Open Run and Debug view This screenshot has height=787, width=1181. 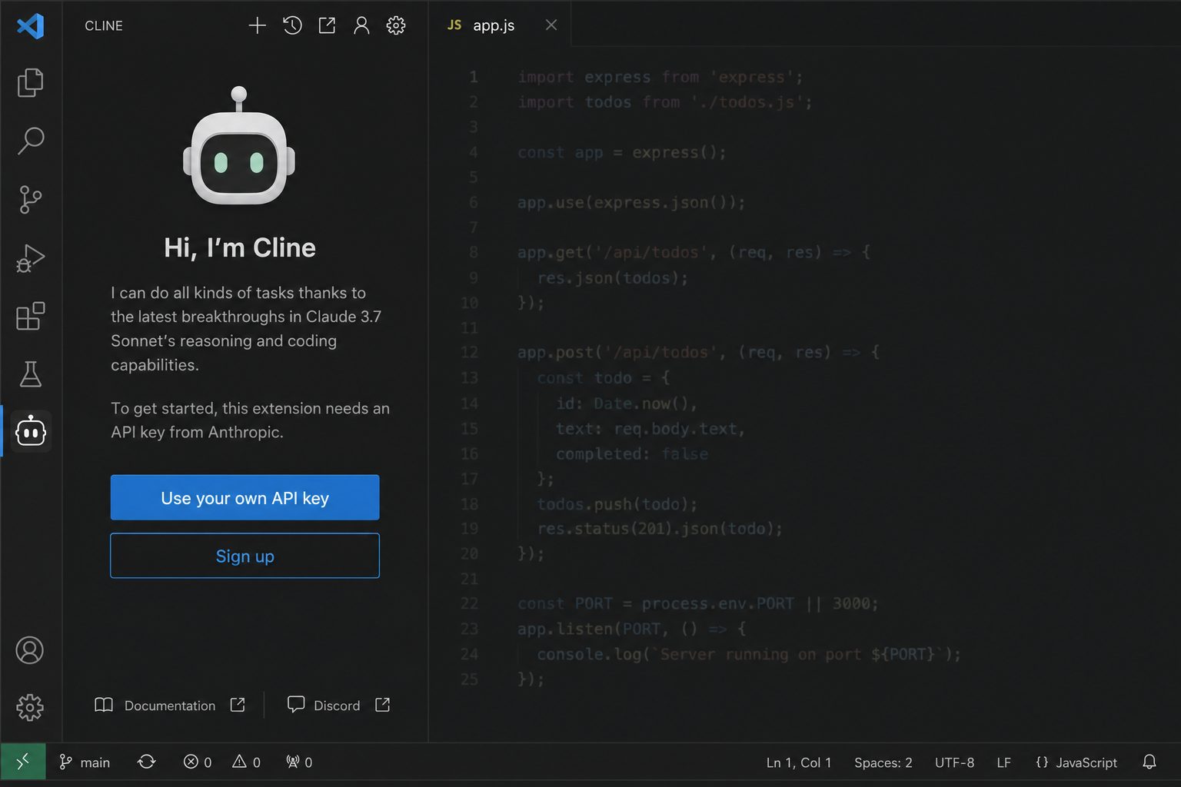[x=30, y=258]
